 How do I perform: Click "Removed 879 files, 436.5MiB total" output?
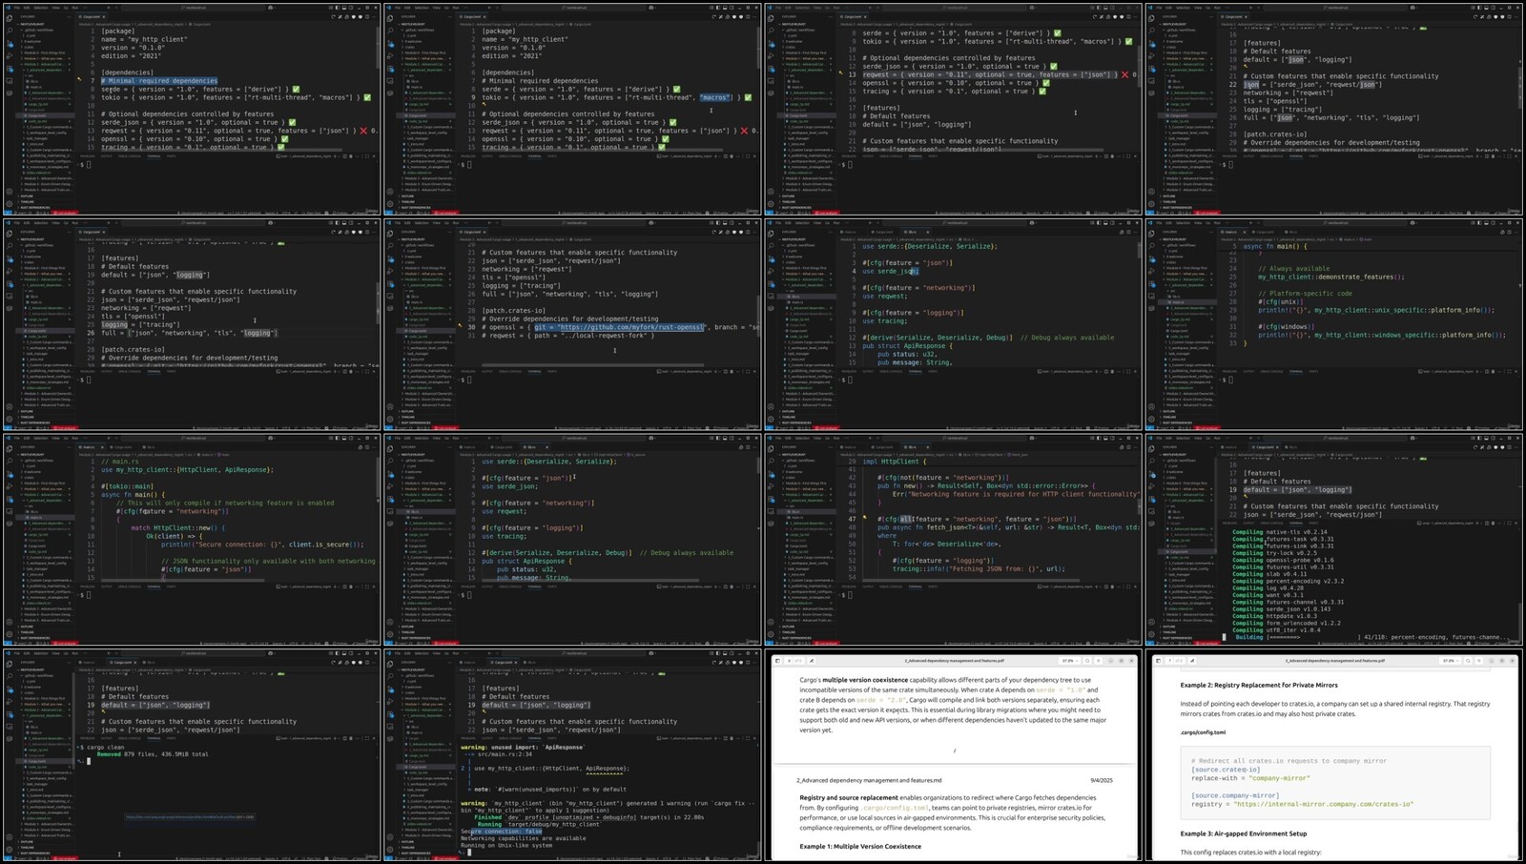pos(152,754)
